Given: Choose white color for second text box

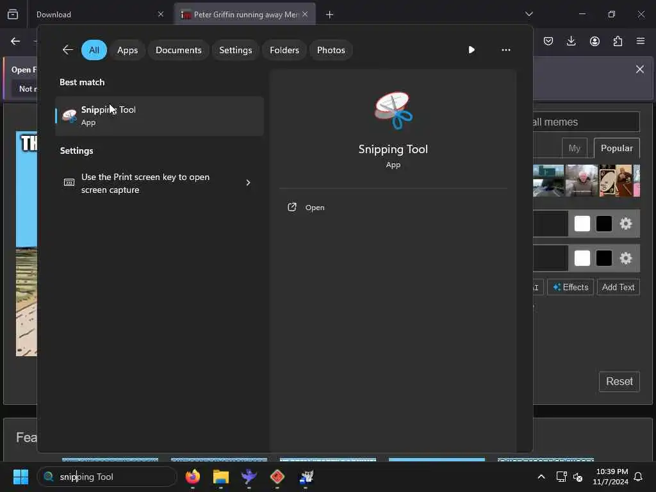Looking at the screenshot, I should [582, 258].
